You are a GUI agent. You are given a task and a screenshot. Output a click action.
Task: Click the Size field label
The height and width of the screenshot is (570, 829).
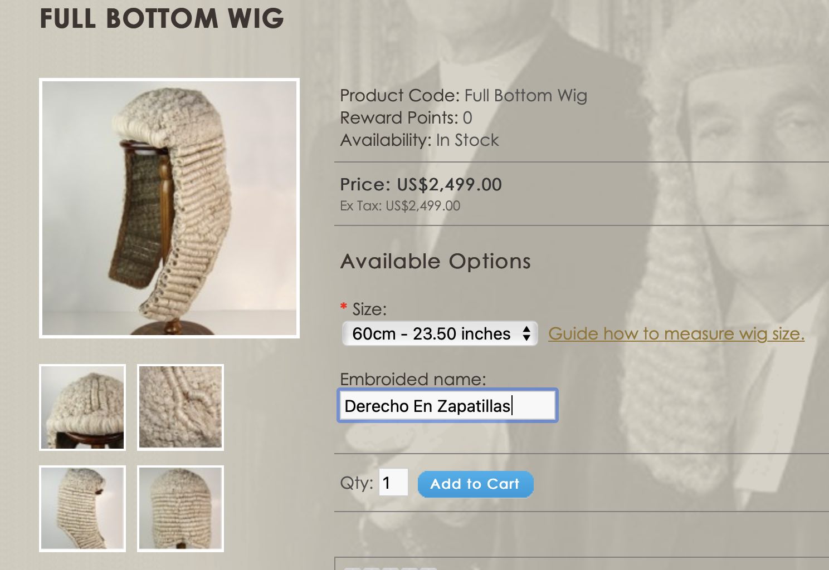(x=369, y=309)
